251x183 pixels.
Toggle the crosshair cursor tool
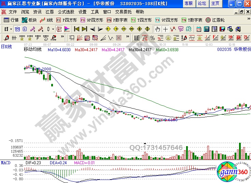point(165,29)
